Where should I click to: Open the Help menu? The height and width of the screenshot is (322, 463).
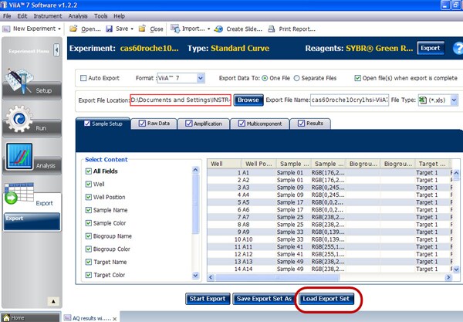tap(120, 16)
